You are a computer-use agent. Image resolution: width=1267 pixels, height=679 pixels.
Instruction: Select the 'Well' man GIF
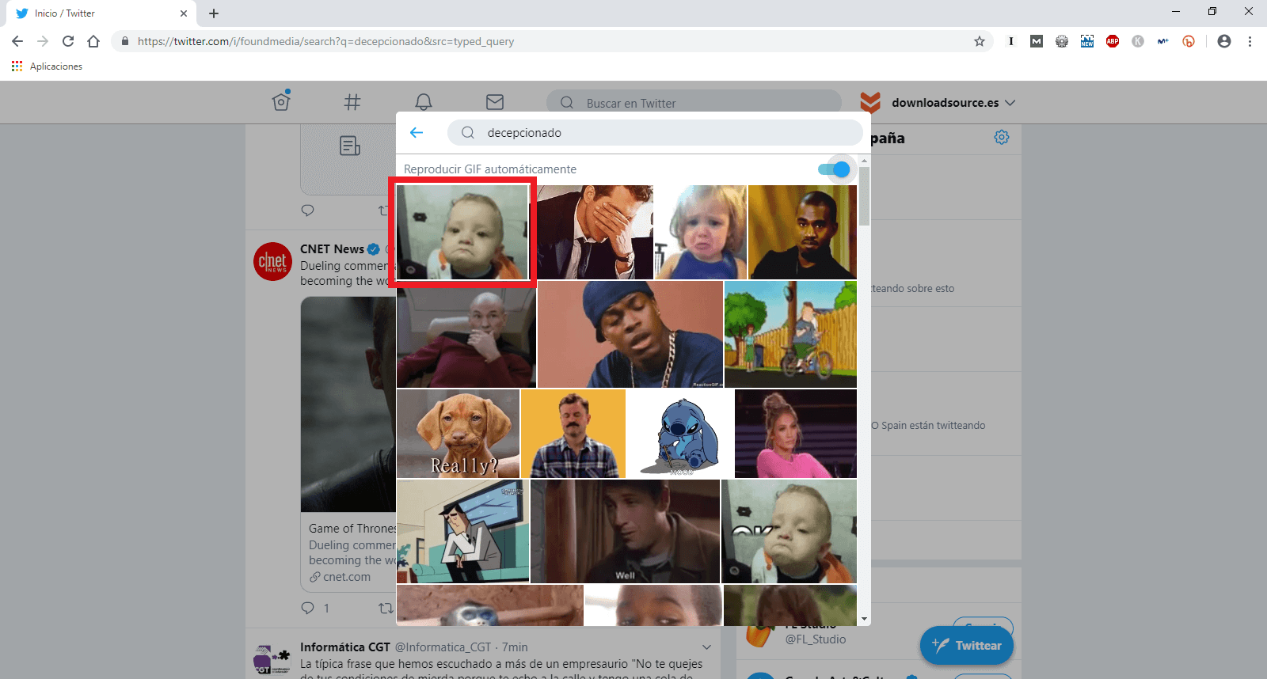[x=625, y=531]
